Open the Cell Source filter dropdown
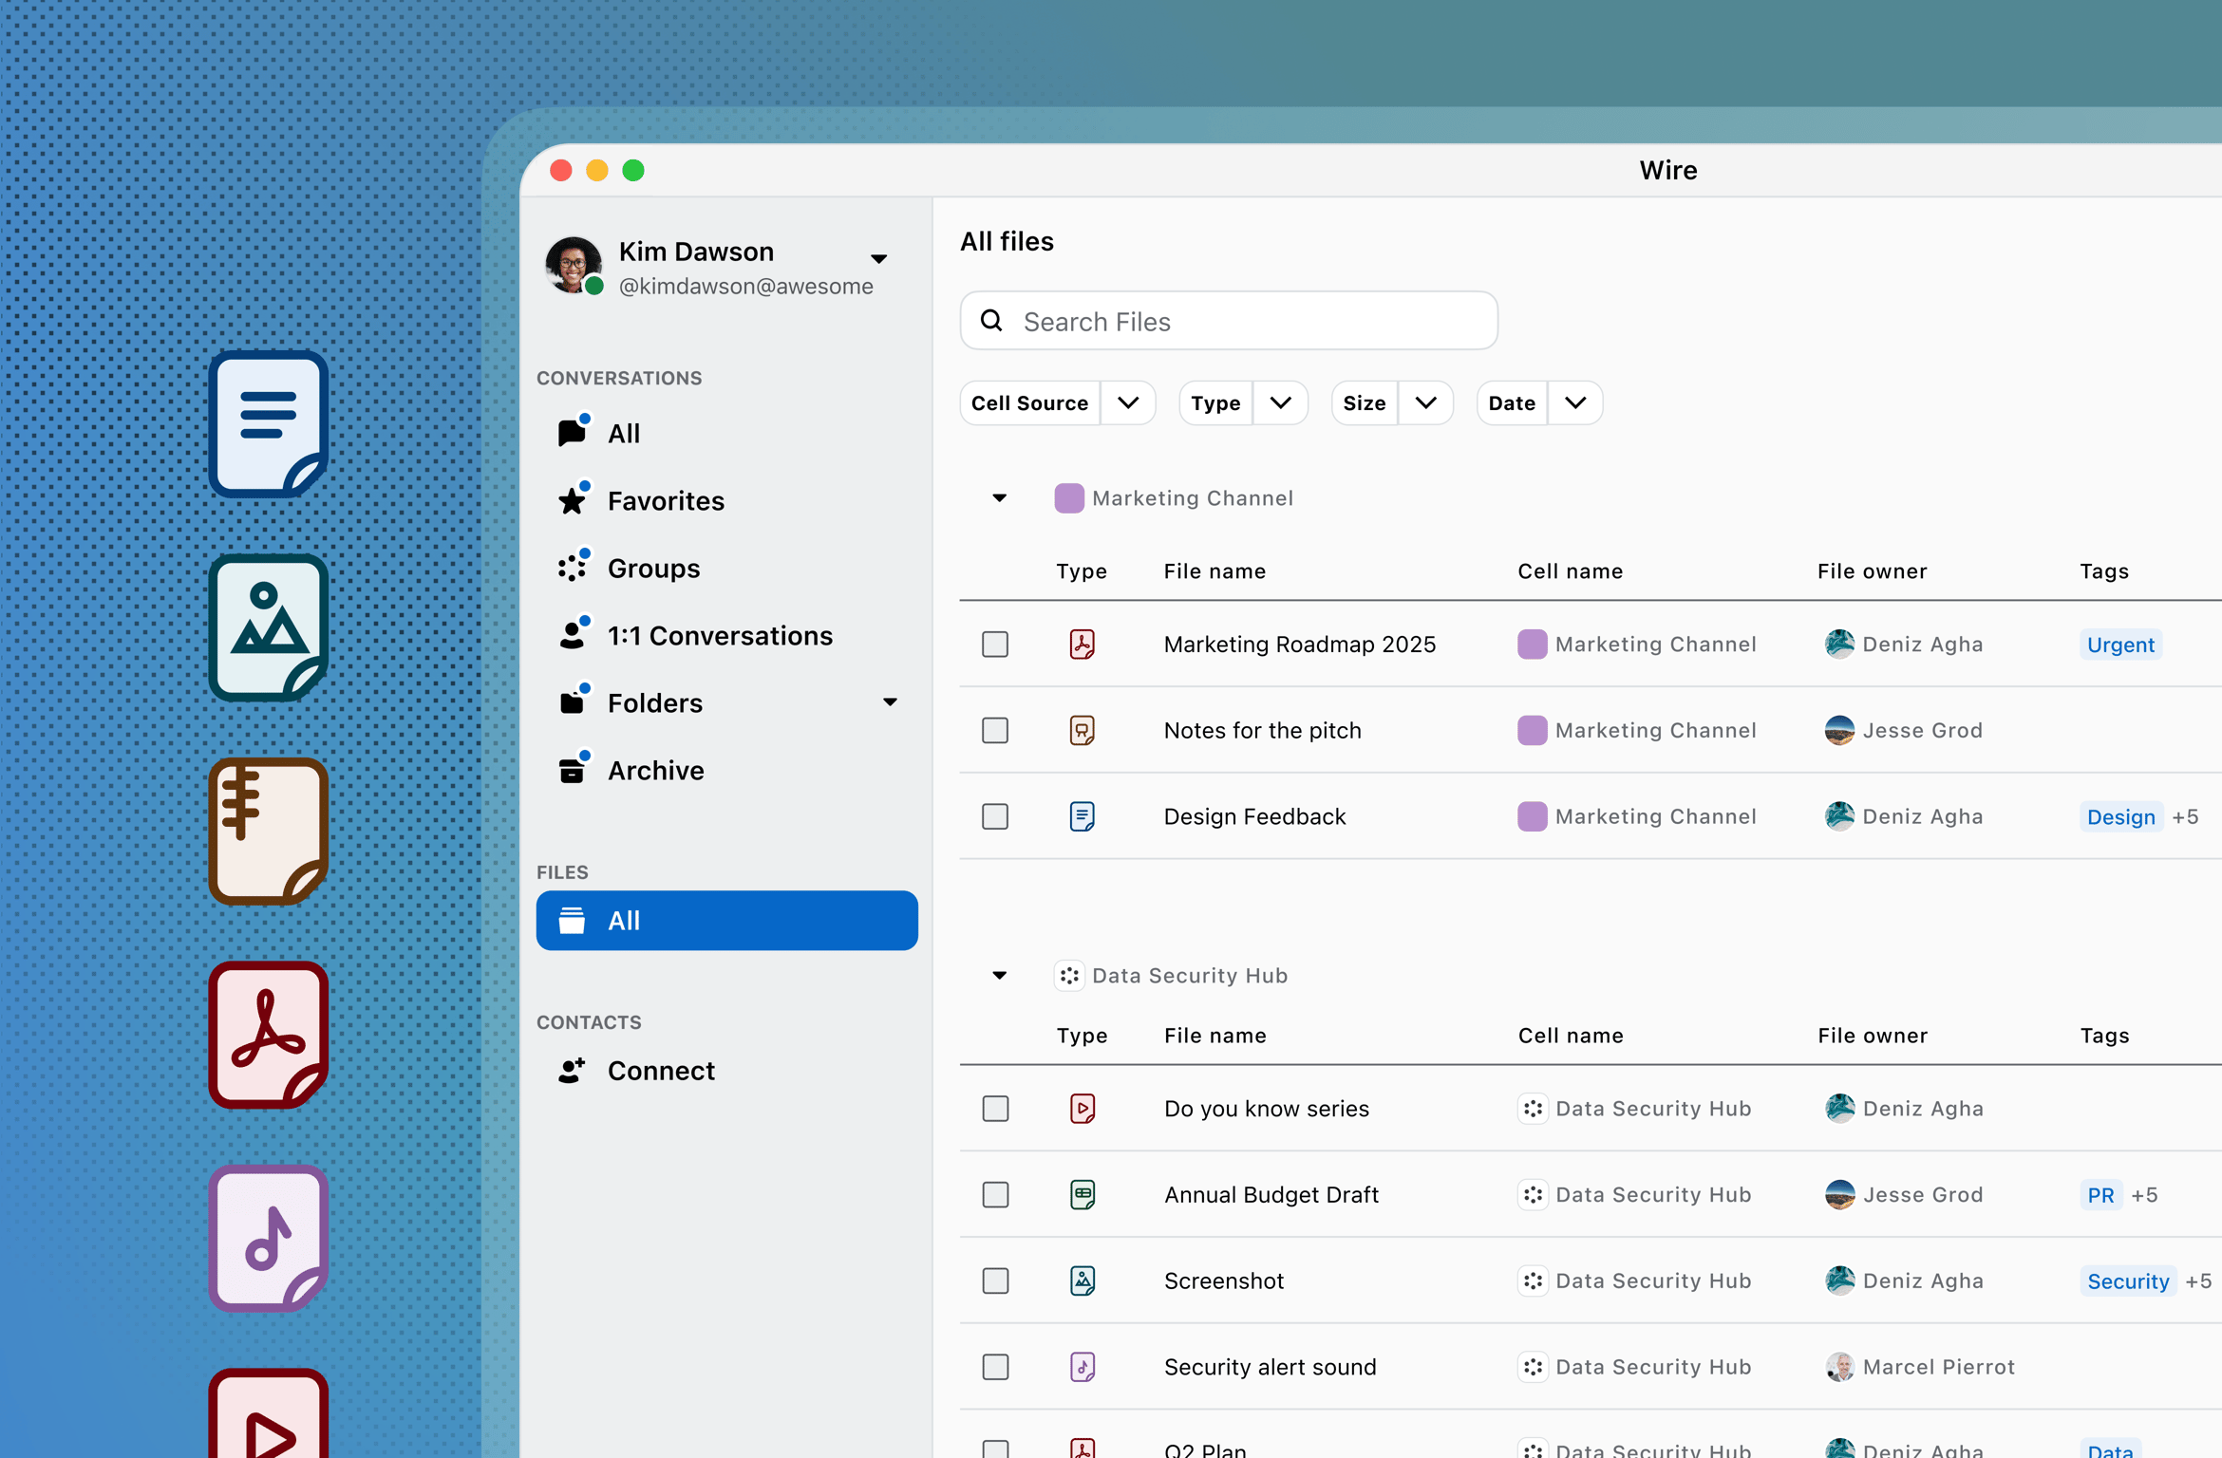The width and height of the screenshot is (2222, 1458). (x=1127, y=402)
